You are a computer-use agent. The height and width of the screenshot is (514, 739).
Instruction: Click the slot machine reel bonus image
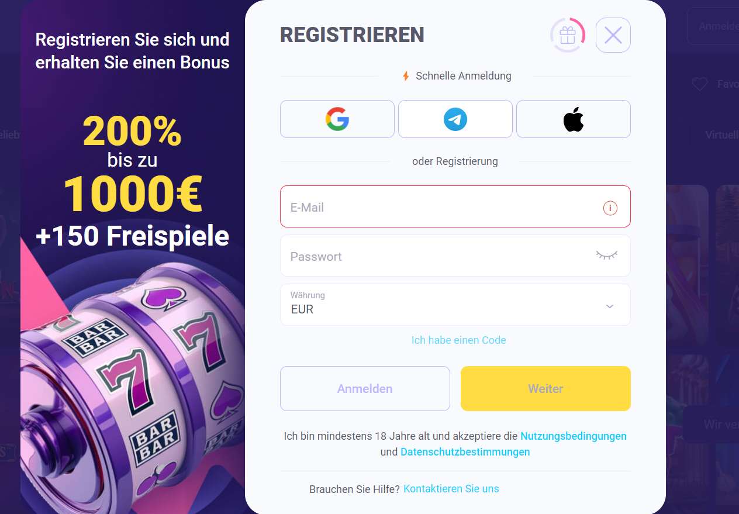point(132,386)
